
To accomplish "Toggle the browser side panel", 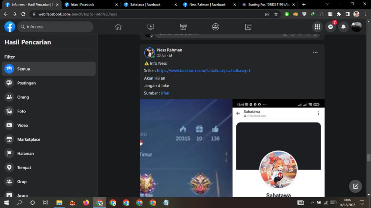I will click(348, 14).
